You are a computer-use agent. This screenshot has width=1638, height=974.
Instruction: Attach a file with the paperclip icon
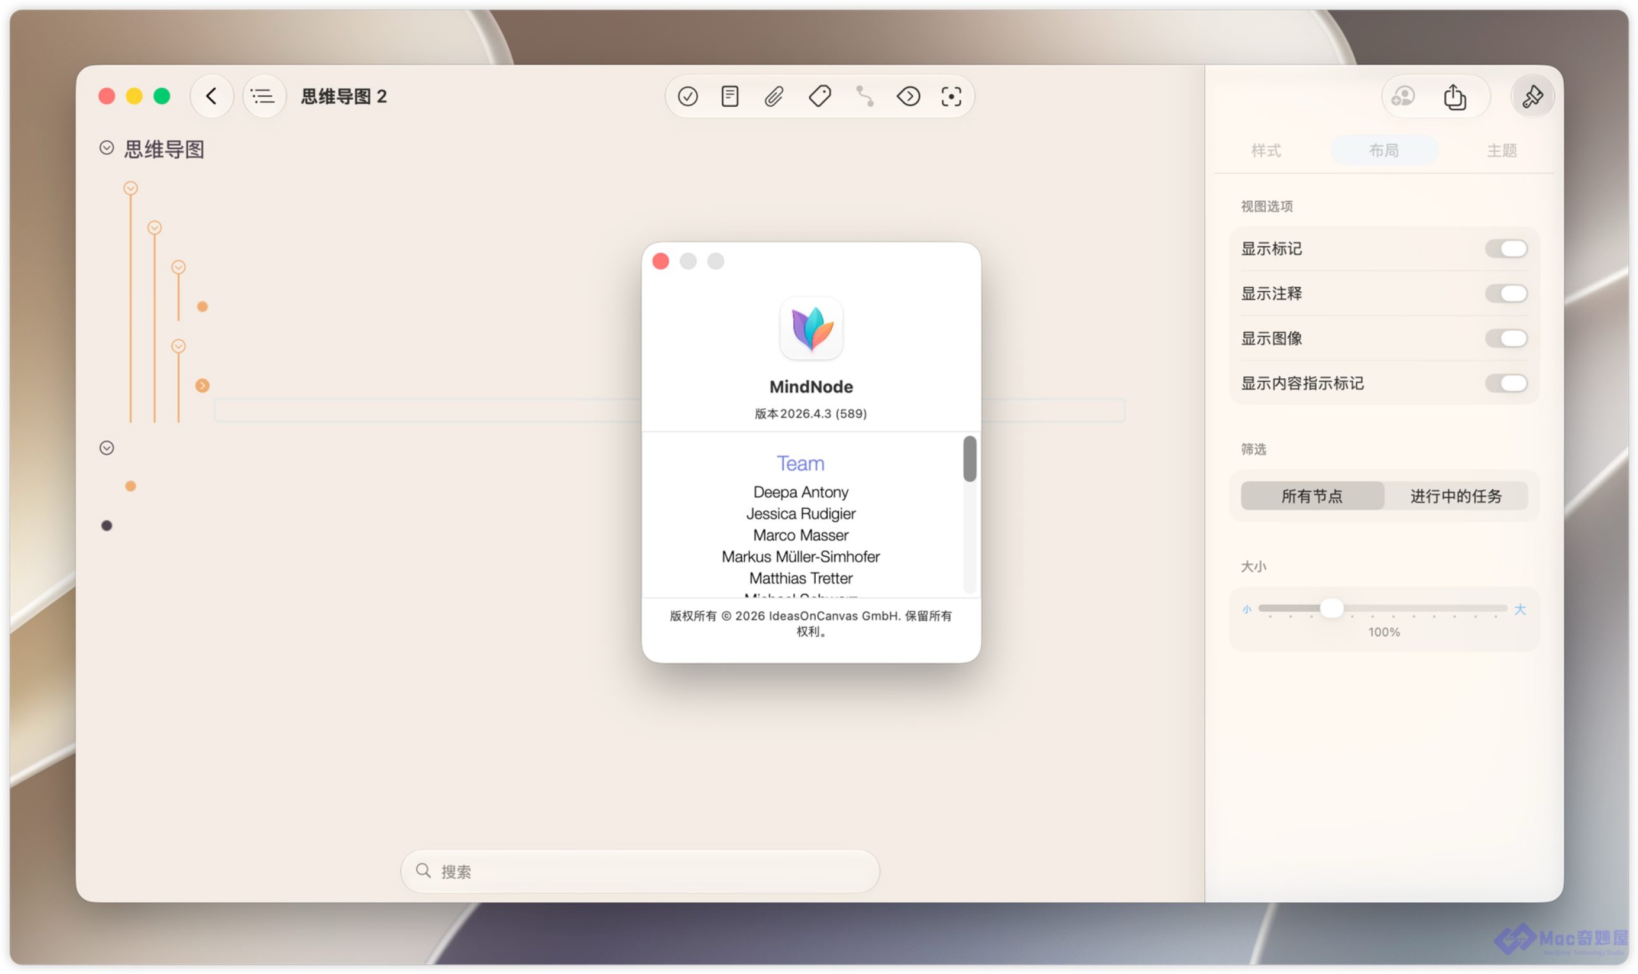click(x=774, y=97)
